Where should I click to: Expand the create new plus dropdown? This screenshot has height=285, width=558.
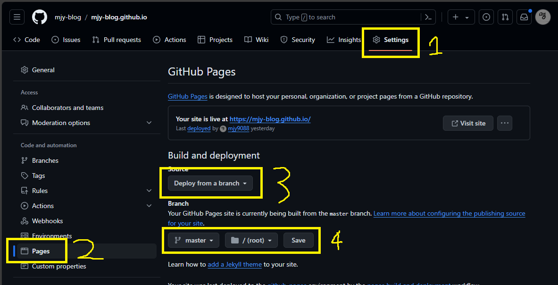[x=460, y=17]
